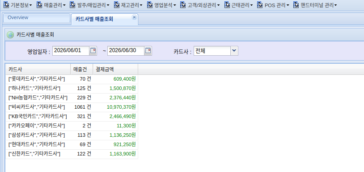Open the 매출관리 menu
This screenshot has width=364, height=172.
click(x=51, y=5)
